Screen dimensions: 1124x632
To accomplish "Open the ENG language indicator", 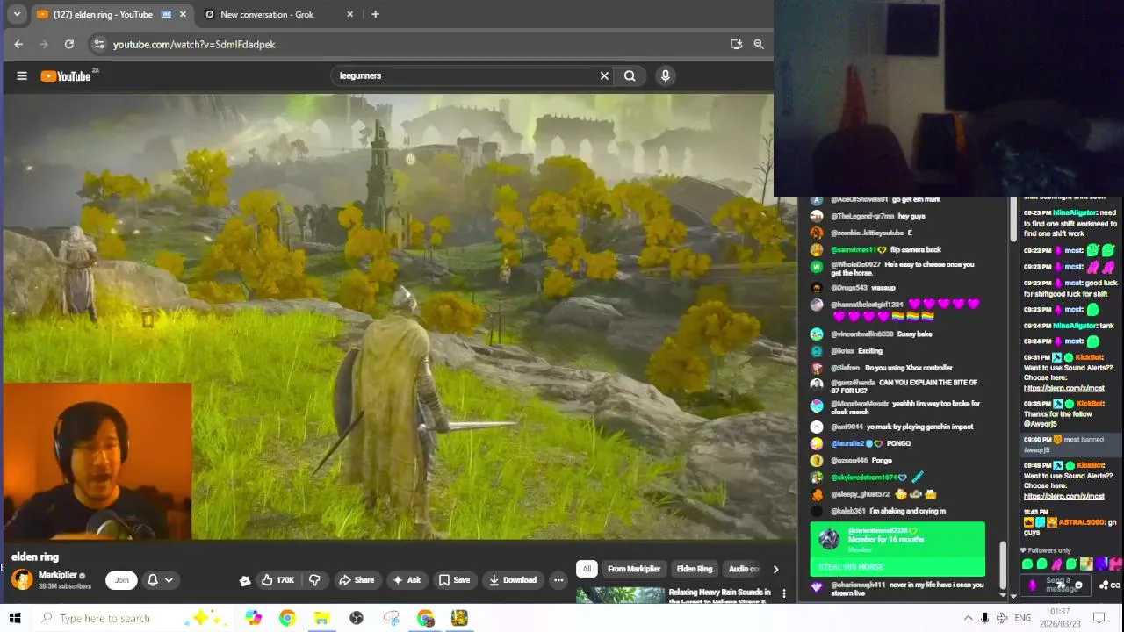I will pyautogui.click(x=1022, y=618).
